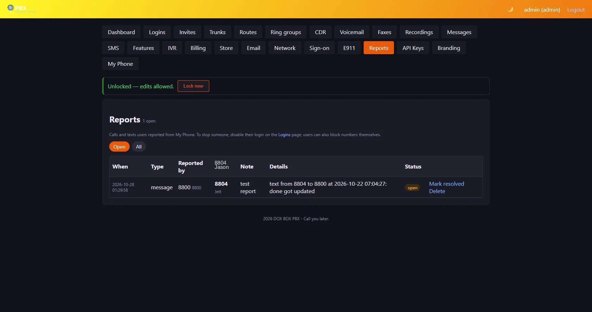Screen dimensions: 592x312
Task: Click the Lock now button
Action: 193,86
